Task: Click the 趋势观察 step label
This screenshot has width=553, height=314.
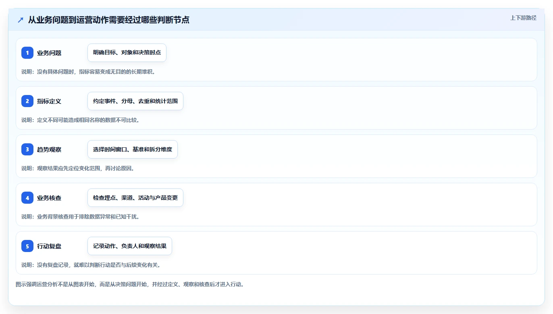Action: (x=49, y=150)
